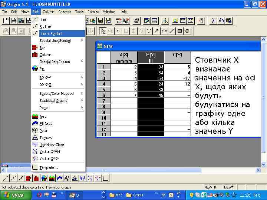267x200 pixels.
Task: Click Template icon in bottom toolbar
Action: tap(106, 178)
